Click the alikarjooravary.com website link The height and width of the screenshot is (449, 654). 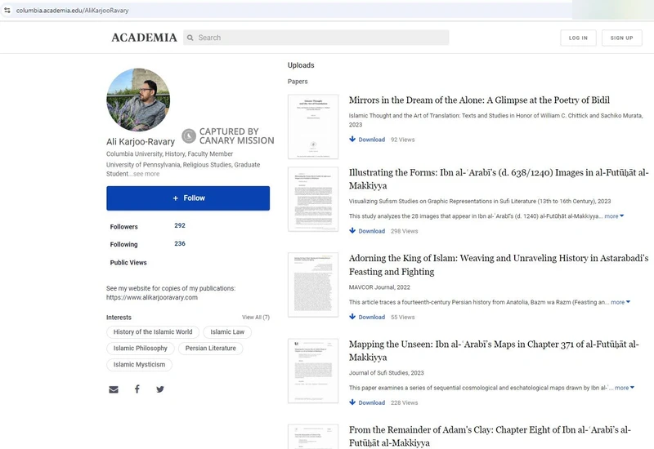pos(152,297)
